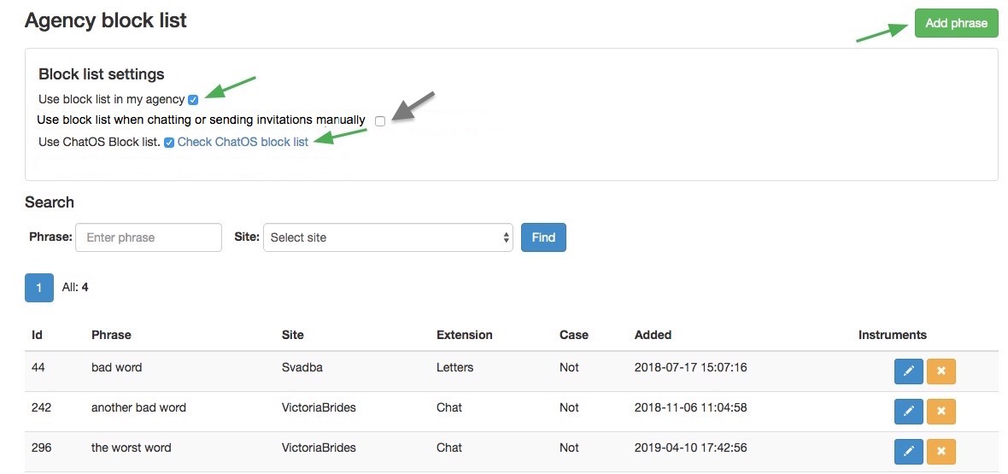Edit the "the worst word" entry
1008x474 pixels.
click(908, 452)
